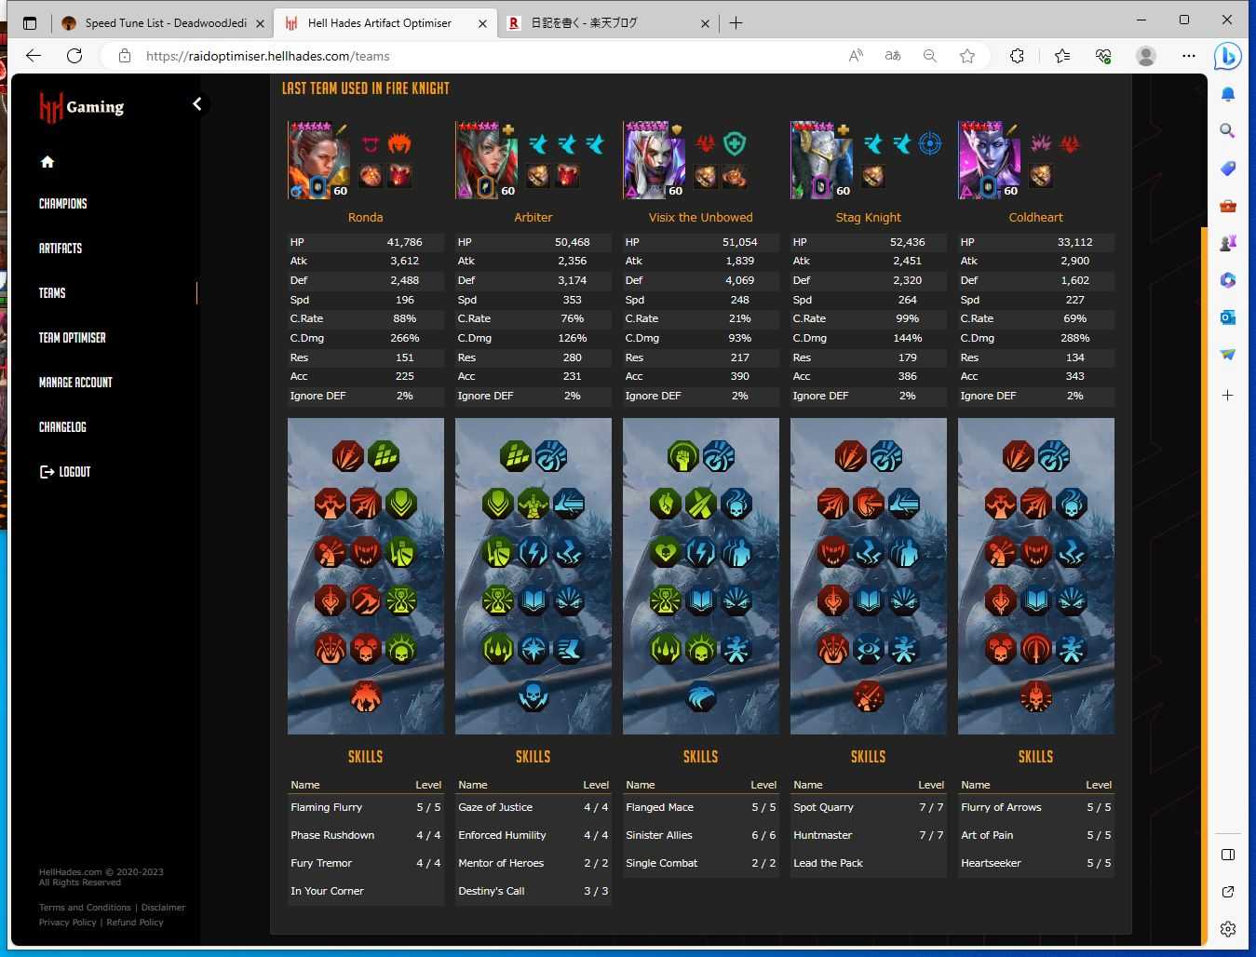Screen dimensions: 1256x957
Task: Open the Terms and Conditions link
Action: point(85,907)
